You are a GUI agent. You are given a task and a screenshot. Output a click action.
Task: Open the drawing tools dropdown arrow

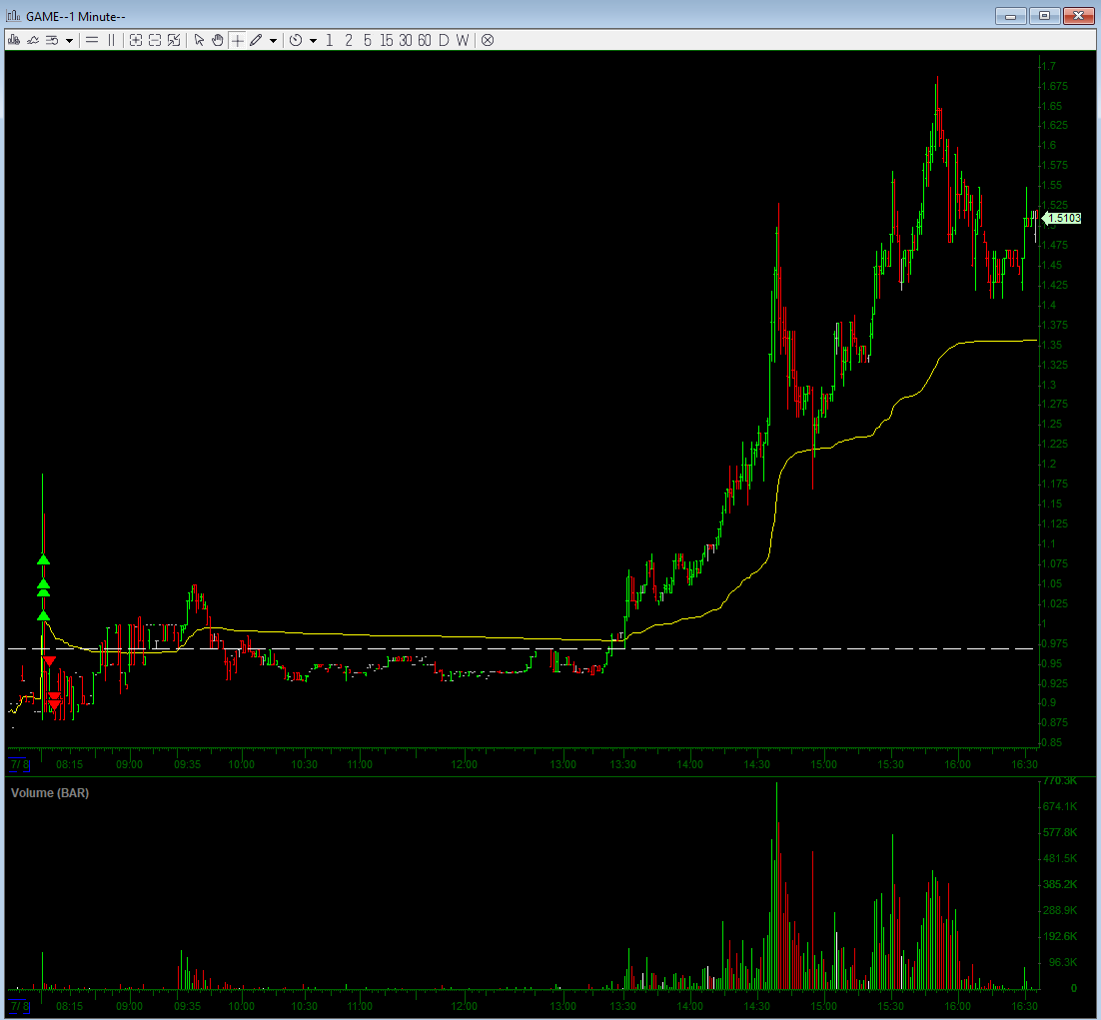pos(273,41)
